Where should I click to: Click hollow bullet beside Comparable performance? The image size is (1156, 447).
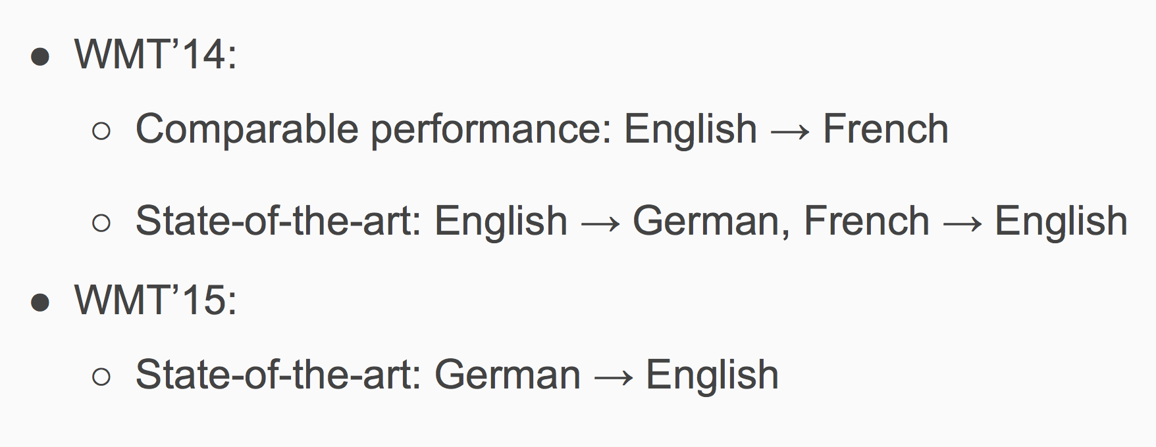[x=102, y=131]
